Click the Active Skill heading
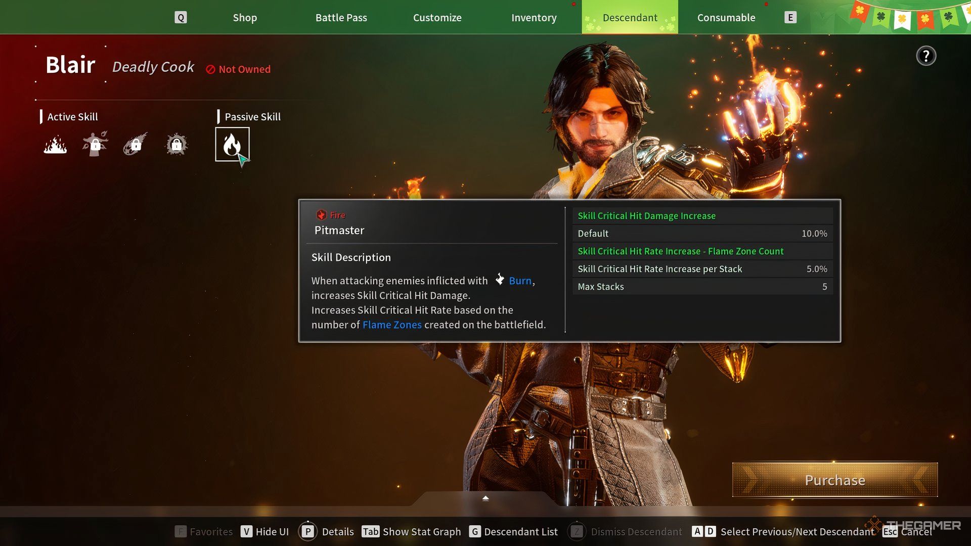The height and width of the screenshot is (546, 971). [x=72, y=117]
